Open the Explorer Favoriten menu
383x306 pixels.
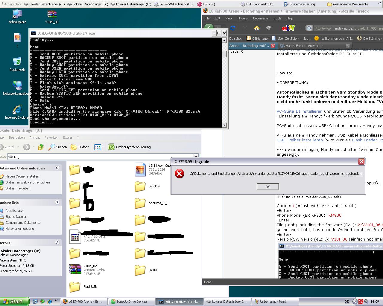(x=51, y=137)
